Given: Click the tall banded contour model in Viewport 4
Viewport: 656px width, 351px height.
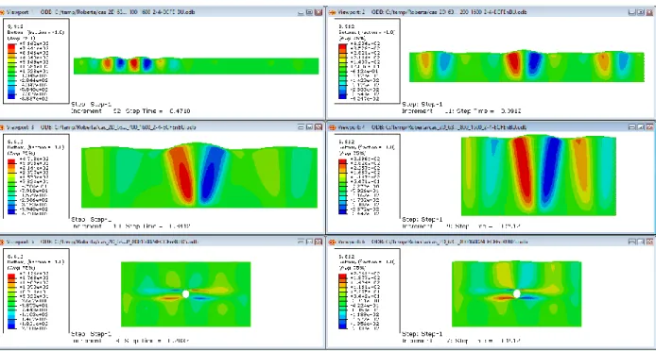Looking at the screenshot, I should pos(539,175).
